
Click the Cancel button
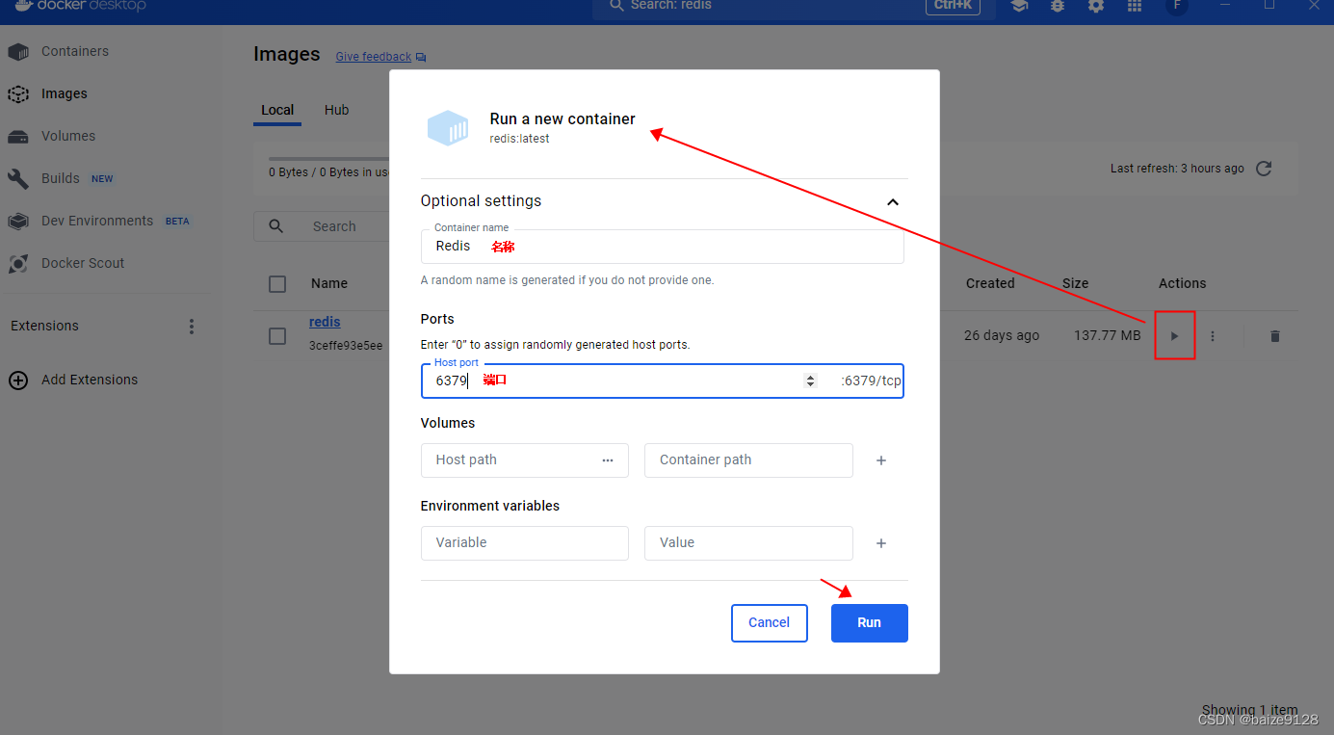coord(769,623)
